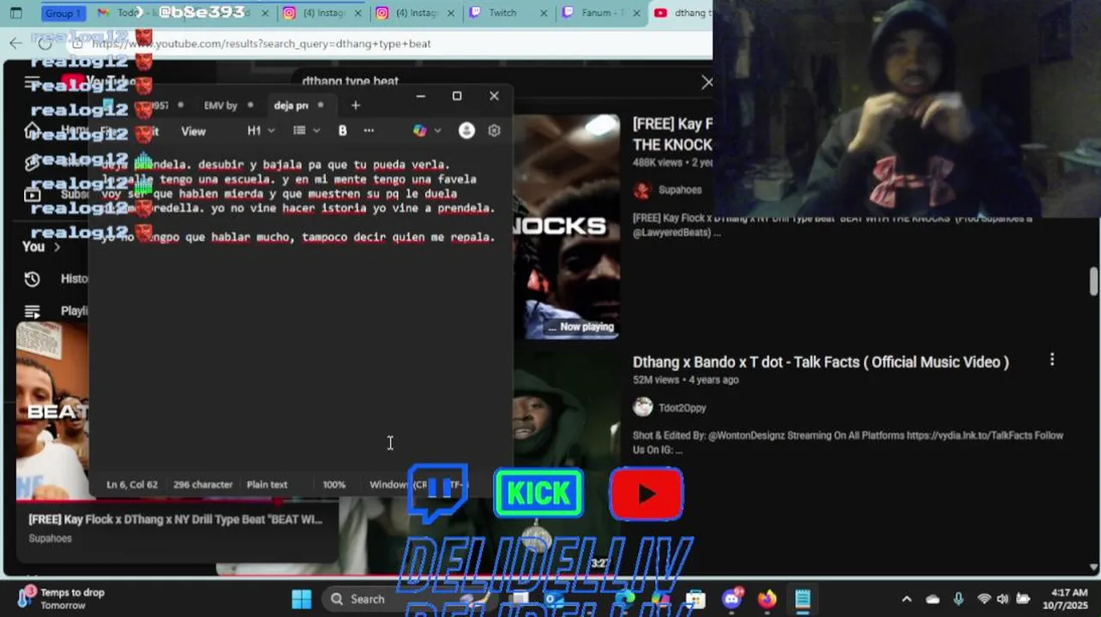1101x617 pixels.
Task: Click the Group 1 tab group label
Action: [63, 13]
